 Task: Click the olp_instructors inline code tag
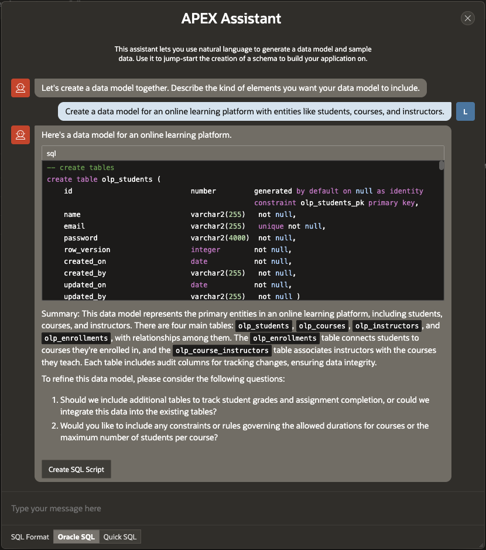[387, 326]
